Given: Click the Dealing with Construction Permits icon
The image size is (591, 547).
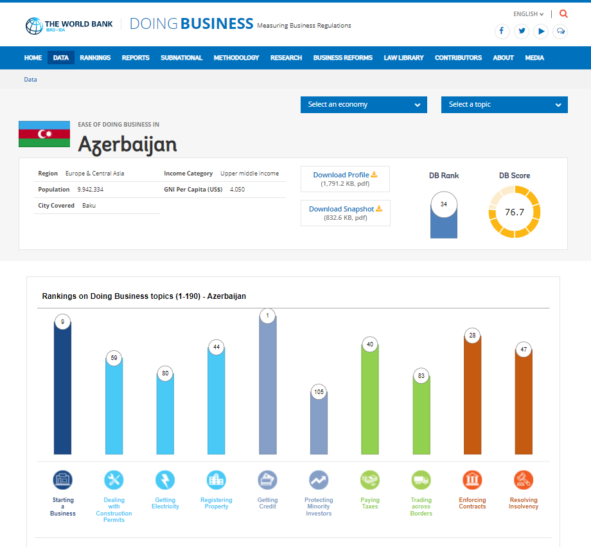Looking at the screenshot, I should click(x=114, y=480).
